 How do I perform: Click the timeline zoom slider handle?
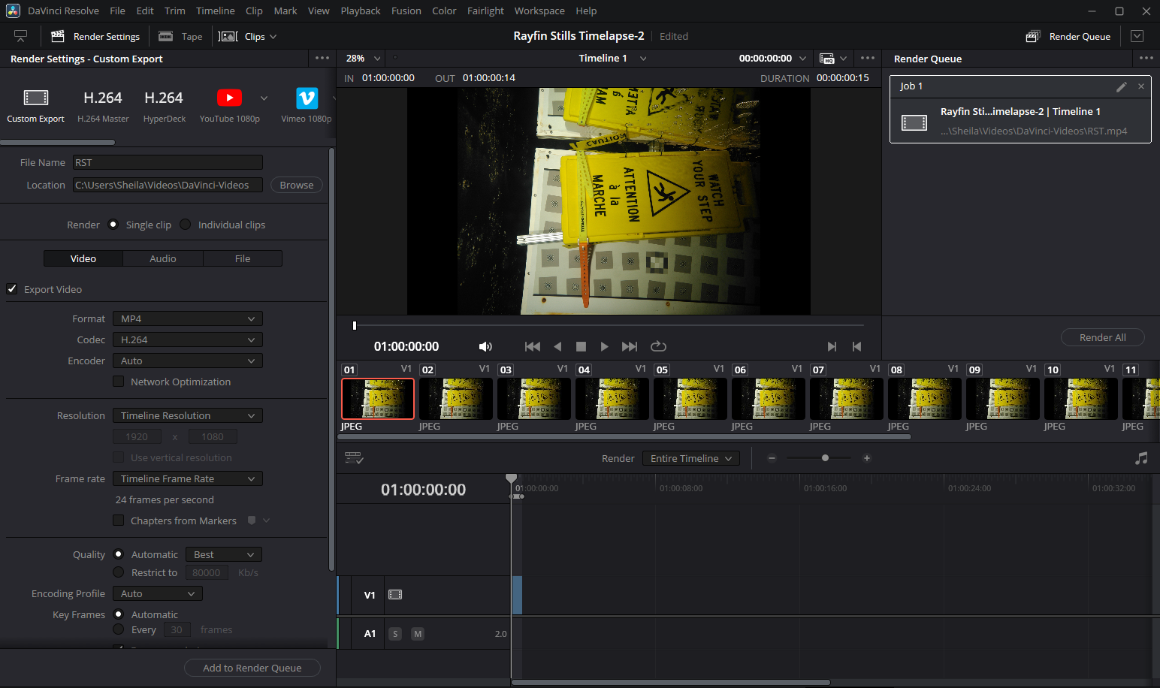pos(825,458)
